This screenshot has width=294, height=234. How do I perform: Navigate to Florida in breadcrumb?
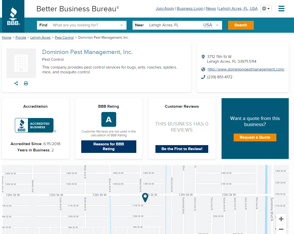21,37
